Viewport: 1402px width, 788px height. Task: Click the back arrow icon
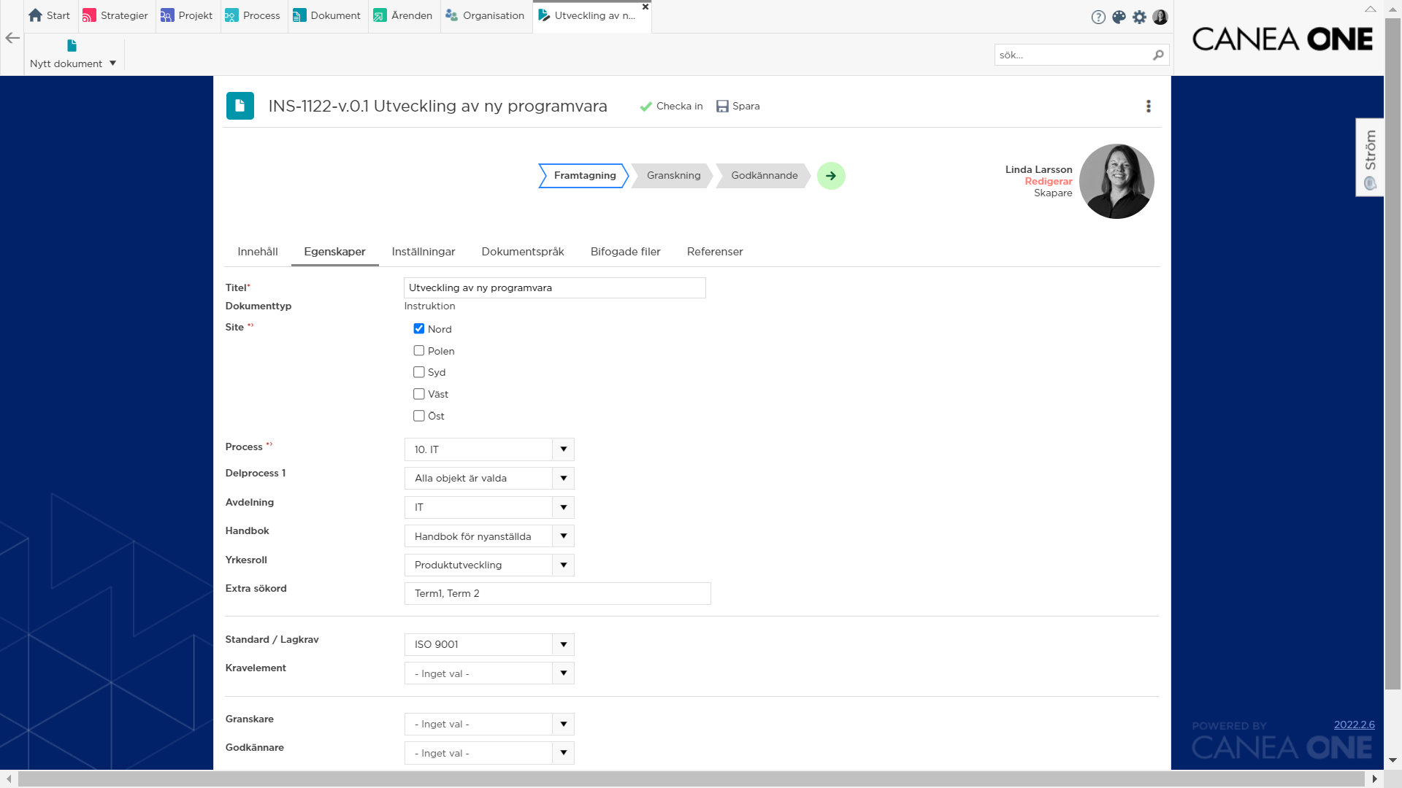pos(12,38)
